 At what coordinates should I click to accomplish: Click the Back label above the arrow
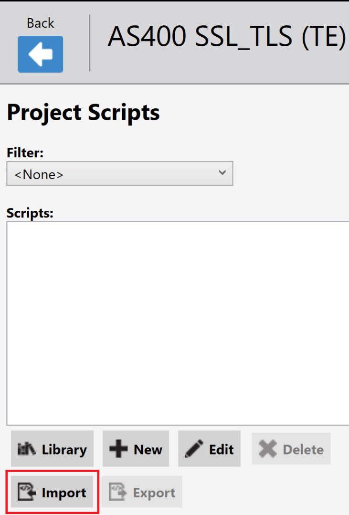pyautogui.click(x=40, y=22)
